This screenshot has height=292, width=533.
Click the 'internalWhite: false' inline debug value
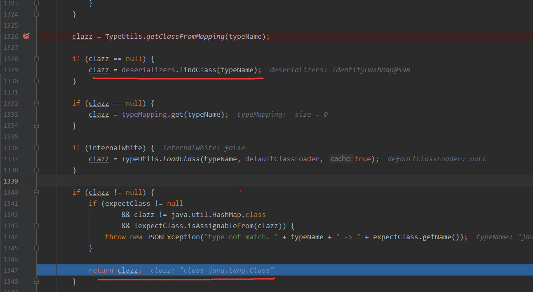pos(204,148)
